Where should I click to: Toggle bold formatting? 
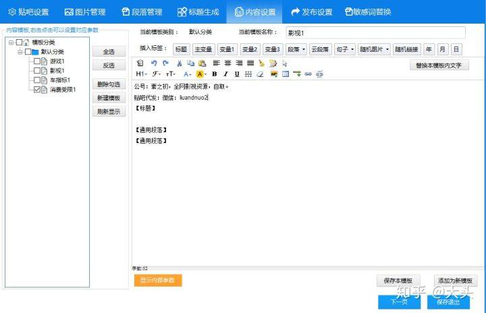point(214,74)
